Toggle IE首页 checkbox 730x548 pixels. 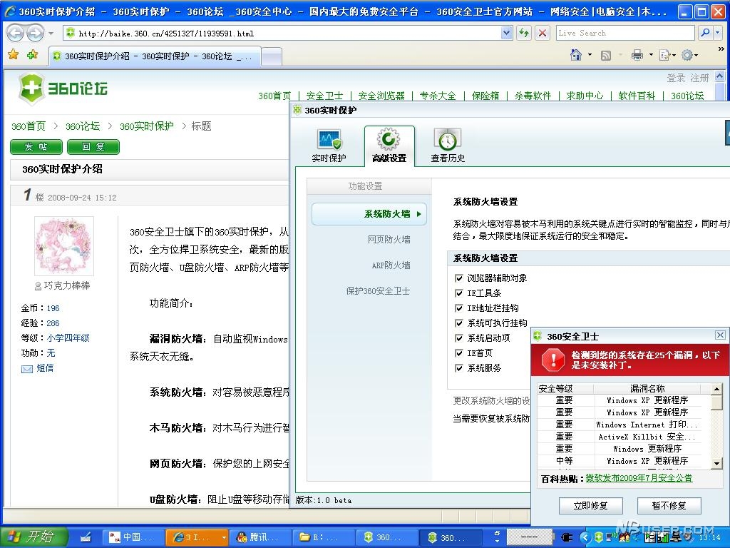click(x=458, y=353)
